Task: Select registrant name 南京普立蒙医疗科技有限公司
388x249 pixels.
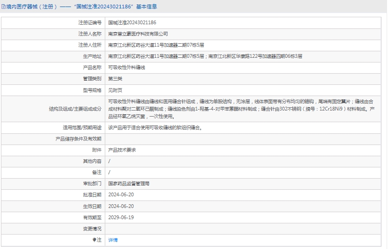Action: point(138,34)
